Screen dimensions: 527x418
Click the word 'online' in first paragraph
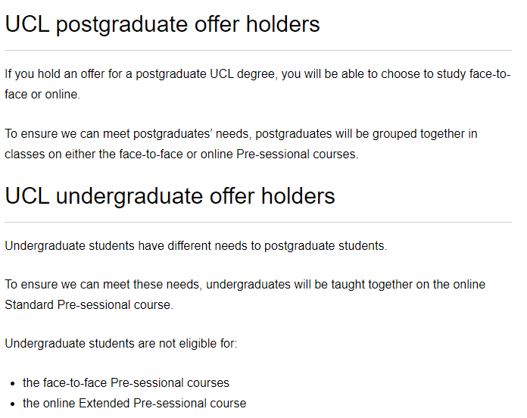[x=61, y=95]
